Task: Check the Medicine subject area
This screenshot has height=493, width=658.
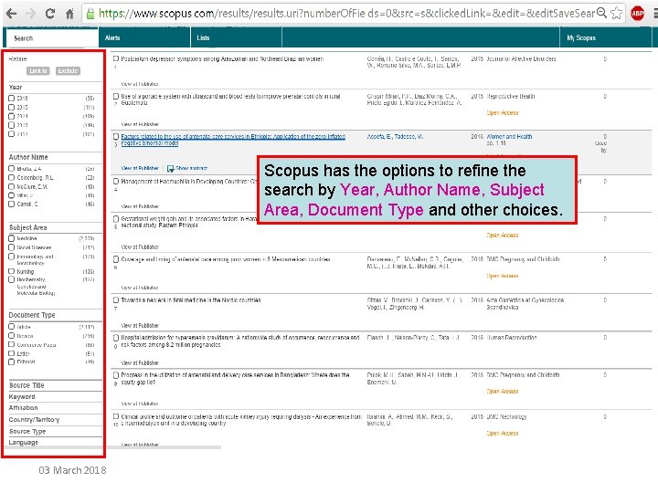Action: 12,238
